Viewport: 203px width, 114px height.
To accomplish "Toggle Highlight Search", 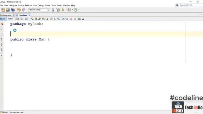I will pos(43,19).
